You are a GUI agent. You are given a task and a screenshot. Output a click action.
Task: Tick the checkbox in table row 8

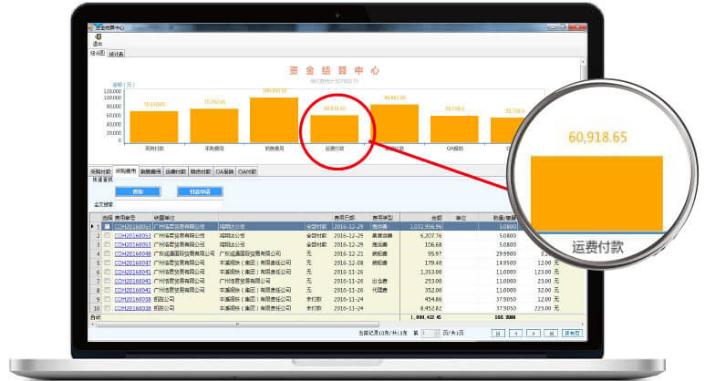[x=107, y=290]
